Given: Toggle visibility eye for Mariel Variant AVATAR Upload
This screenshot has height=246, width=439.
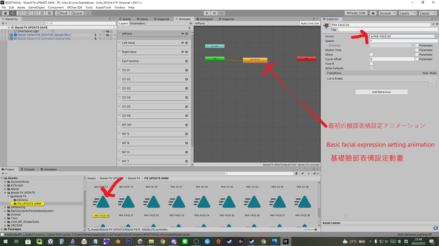Looking at the screenshot, I should click(108, 35).
